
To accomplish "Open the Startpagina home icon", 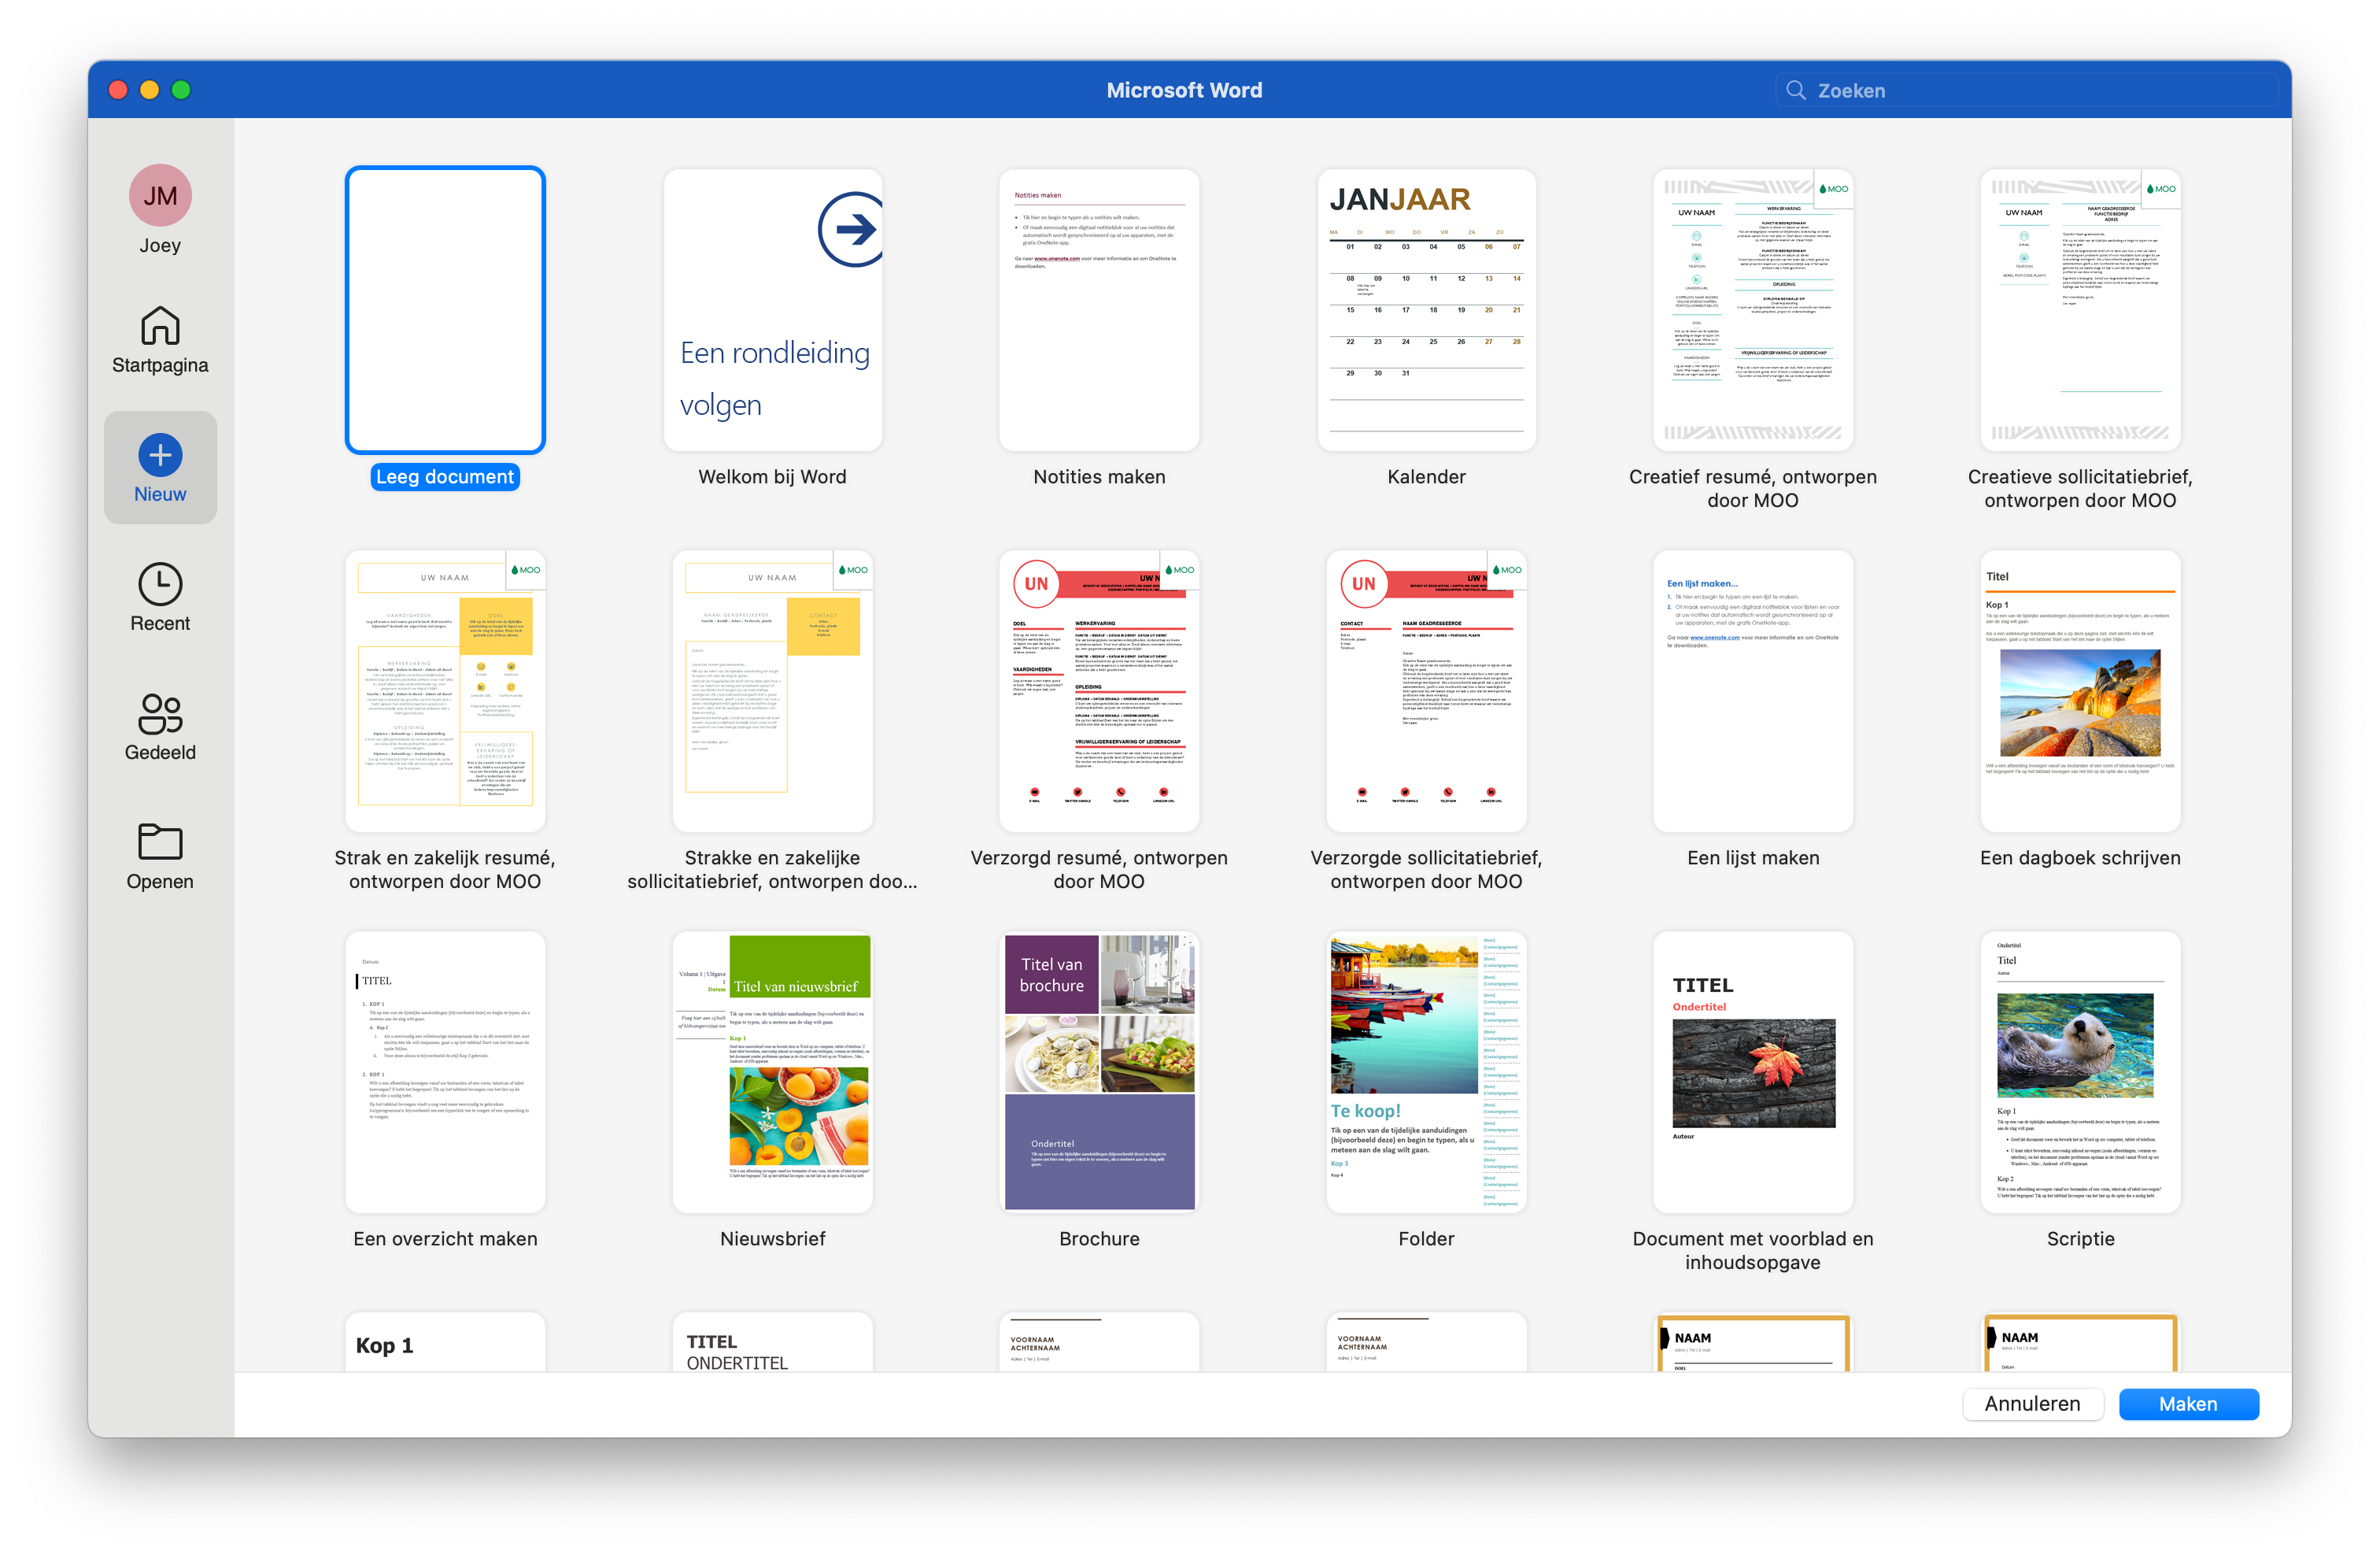I will (x=160, y=326).
